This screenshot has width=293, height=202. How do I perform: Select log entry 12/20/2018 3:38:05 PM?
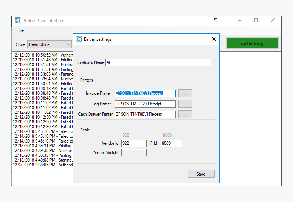[43, 165]
